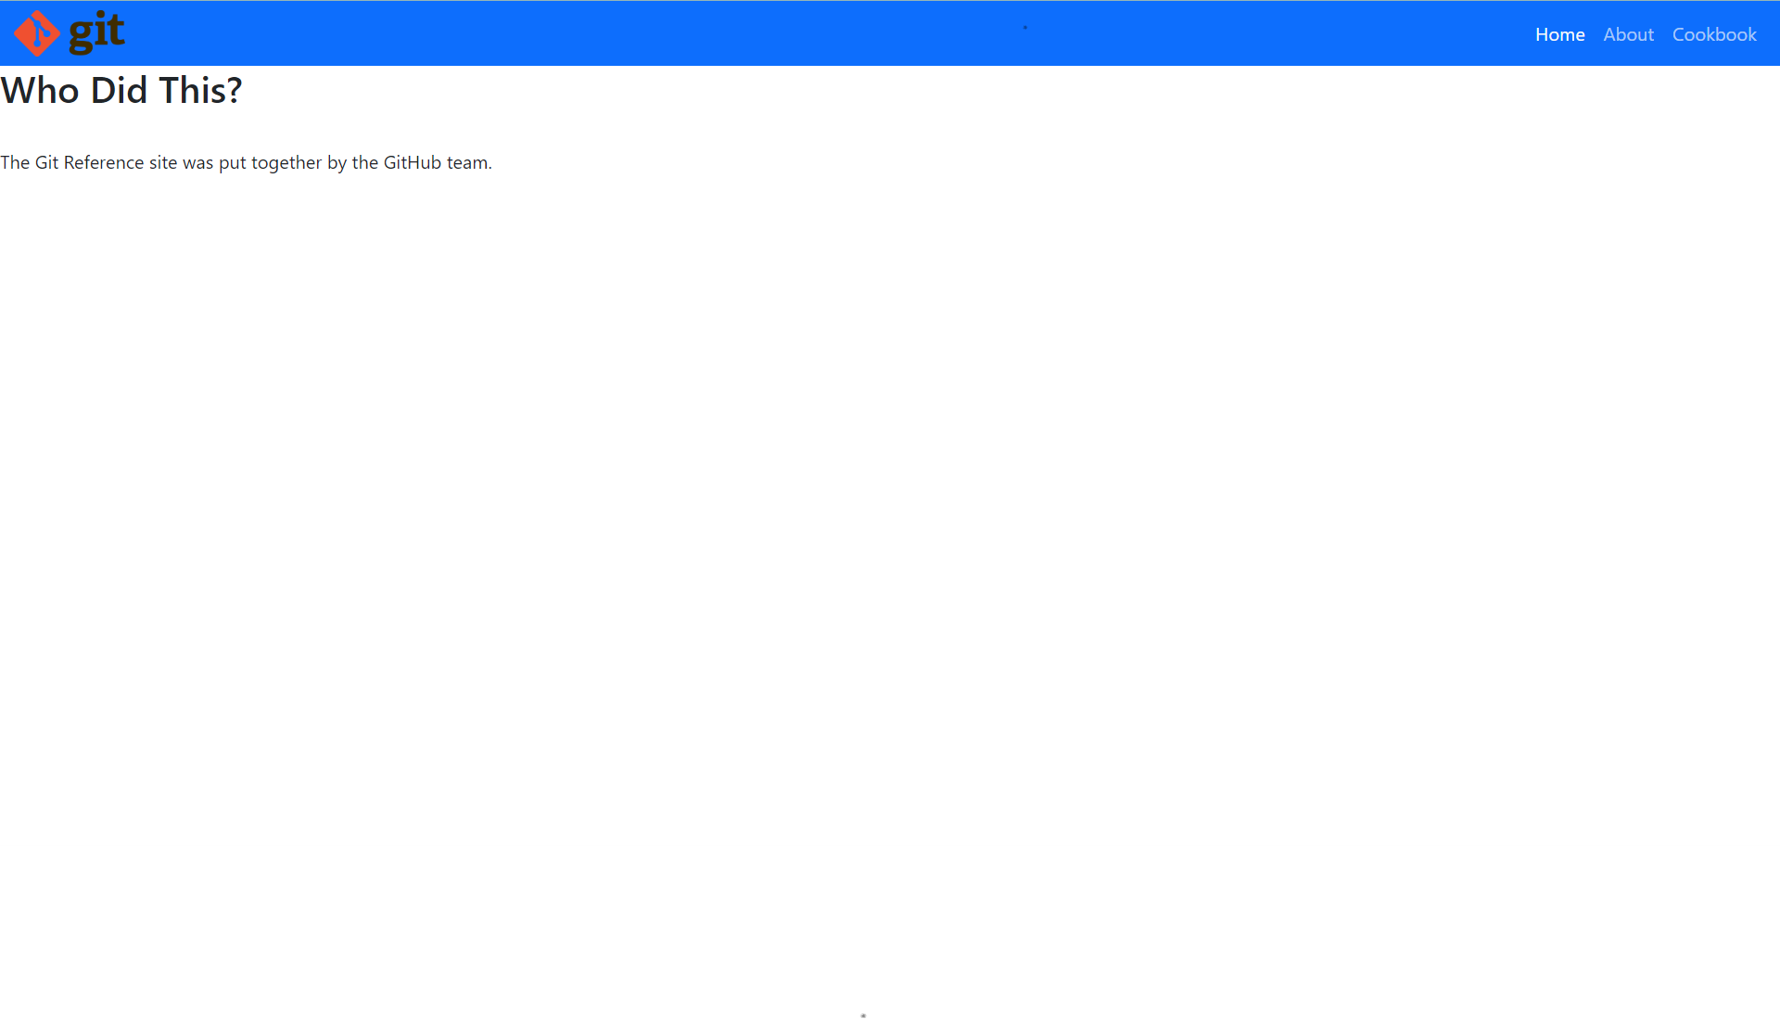Click the git logo in the navbar
The image size is (1780, 1019).
click(70, 33)
